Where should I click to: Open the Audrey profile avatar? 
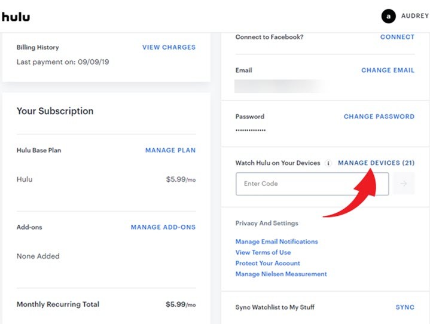point(388,16)
